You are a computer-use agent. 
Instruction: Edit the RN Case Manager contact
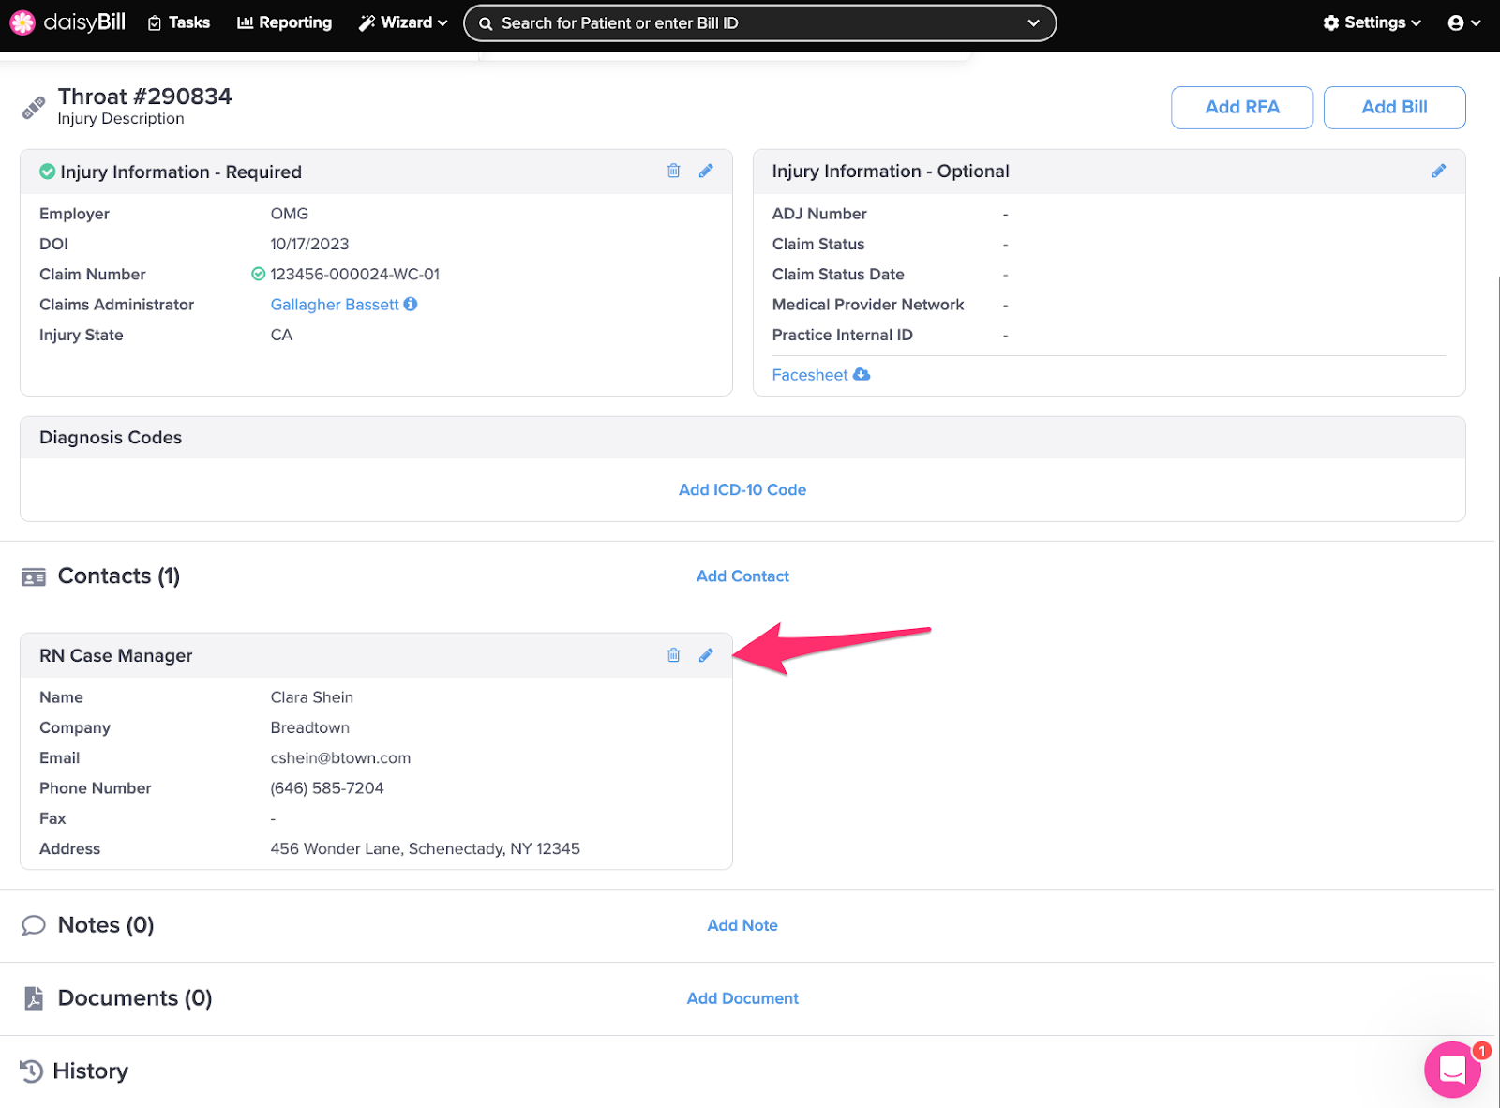pyautogui.click(x=706, y=655)
